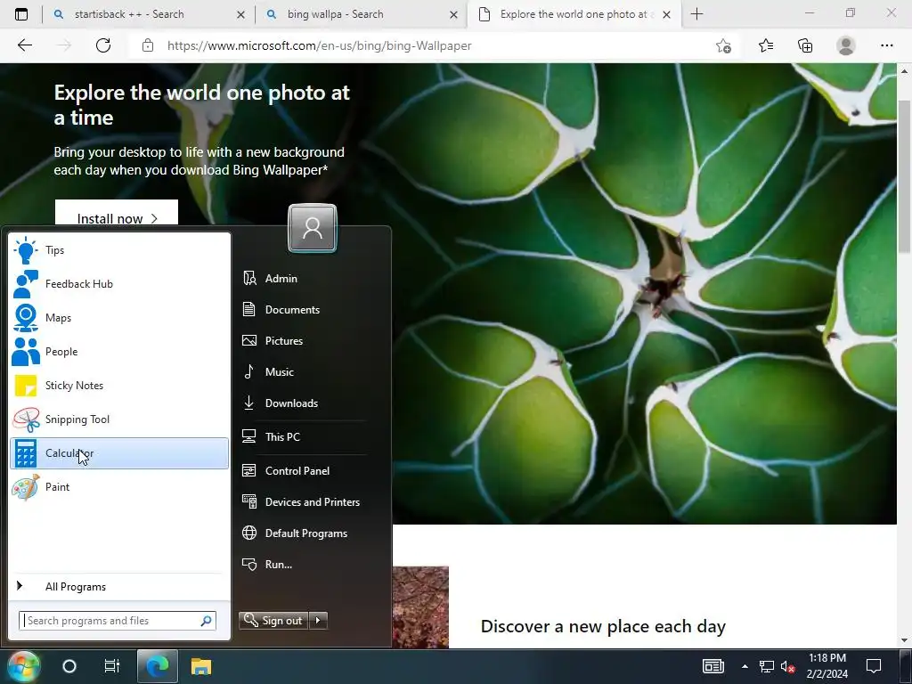The height and width of the screenshot is (684, 912).
Task: Open the People app
Action: coord(119,351)
